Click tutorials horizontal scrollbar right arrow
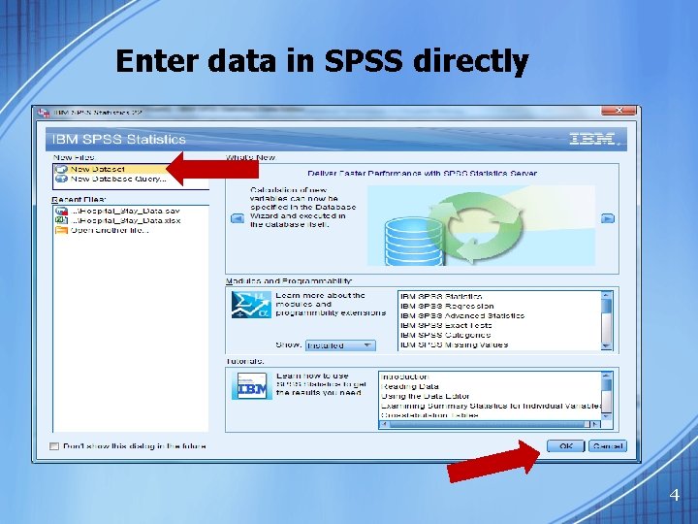 (x=595, y=424)
